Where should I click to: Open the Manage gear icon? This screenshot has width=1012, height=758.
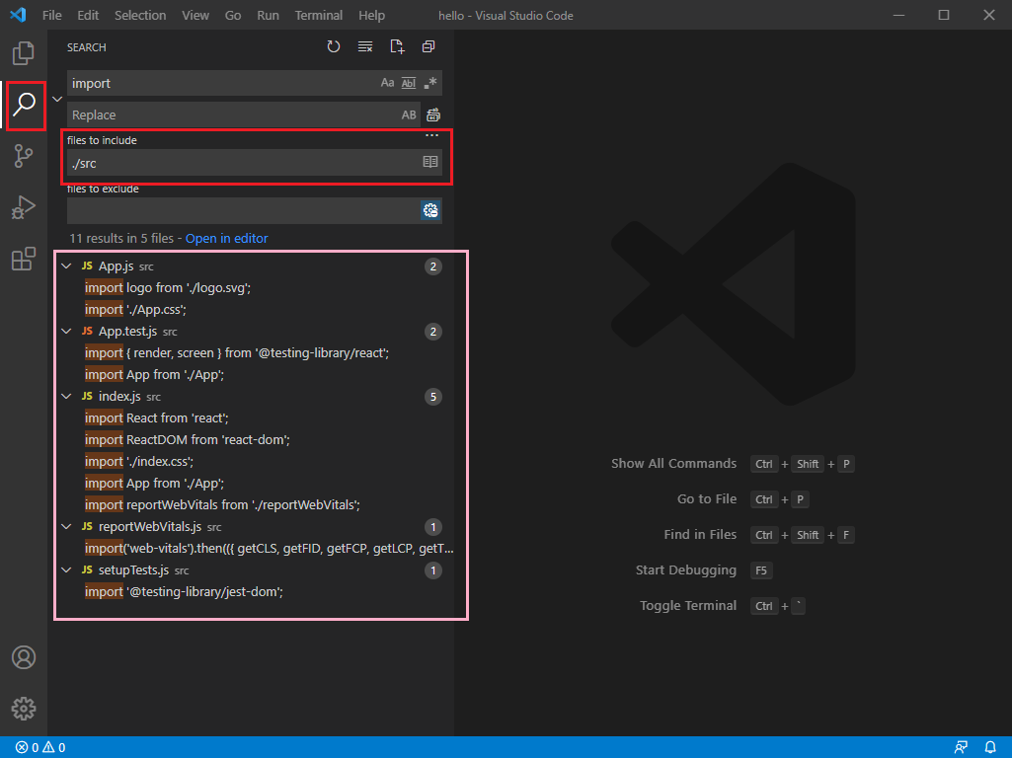24,709
